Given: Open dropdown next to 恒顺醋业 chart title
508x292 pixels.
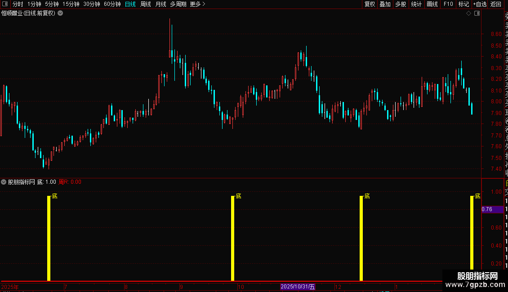Looking at the screenshot, I should pyautogui.click(x=60, y=13).
